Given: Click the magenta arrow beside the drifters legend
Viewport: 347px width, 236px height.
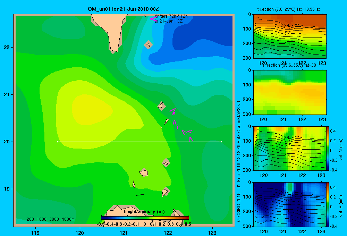Looking at the screenshot, I should coord(153,19).
